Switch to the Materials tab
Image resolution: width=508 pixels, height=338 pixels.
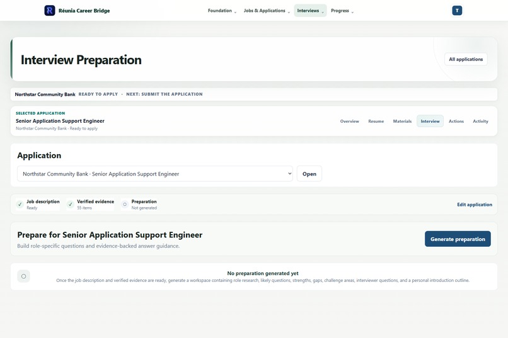pos(402,121)
